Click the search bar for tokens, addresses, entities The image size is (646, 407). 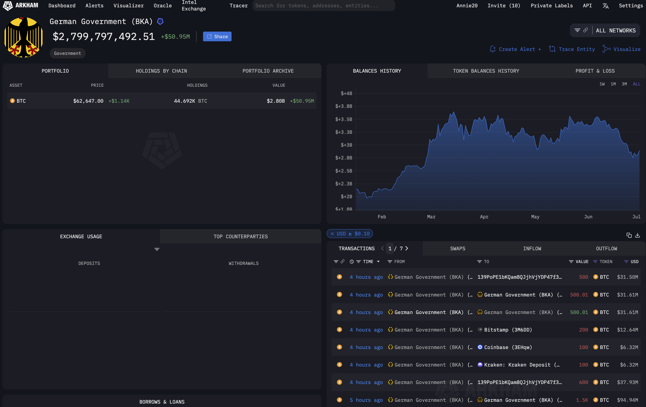[324, 6]
